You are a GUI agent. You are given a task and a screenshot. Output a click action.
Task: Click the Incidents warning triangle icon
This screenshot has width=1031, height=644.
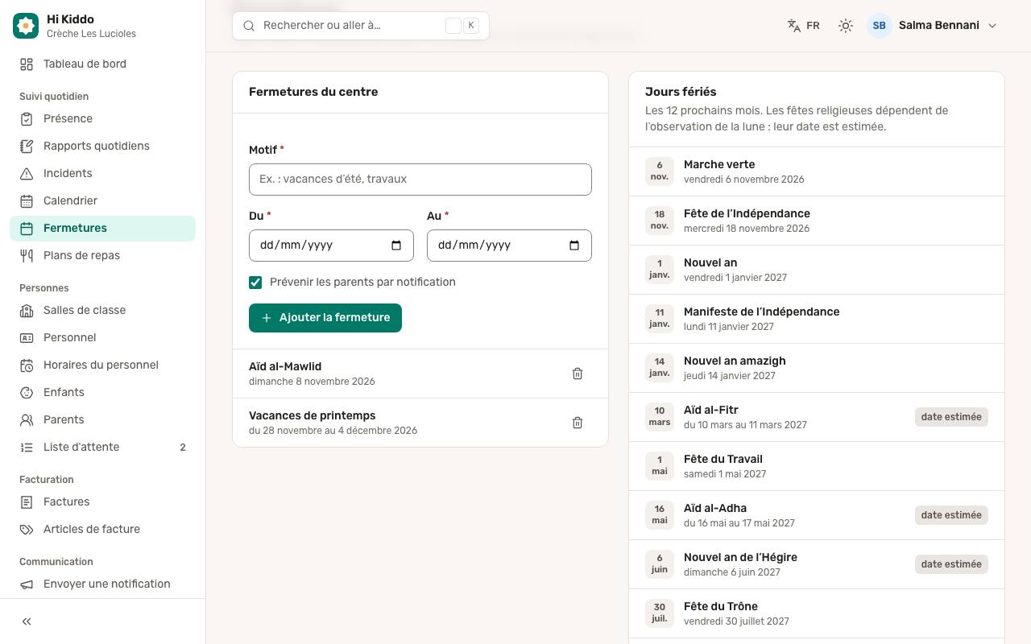click(x=27, y=174)
